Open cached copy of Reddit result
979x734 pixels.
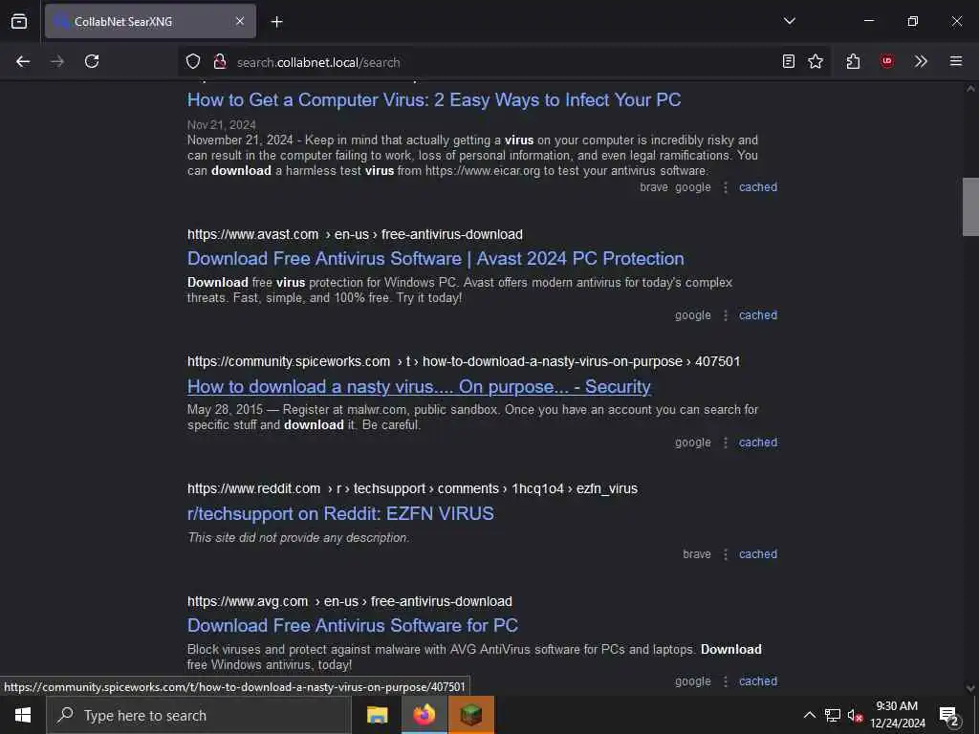point(758,554)
